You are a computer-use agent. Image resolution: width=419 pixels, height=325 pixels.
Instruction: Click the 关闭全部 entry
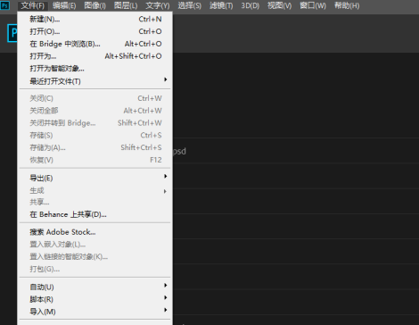pos(95,111)
